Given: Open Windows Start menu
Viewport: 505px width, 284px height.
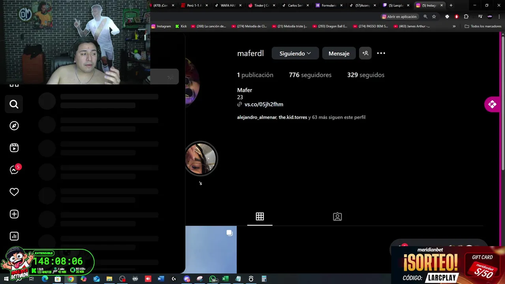Looking at the screenshot, I should click(6, 279).
